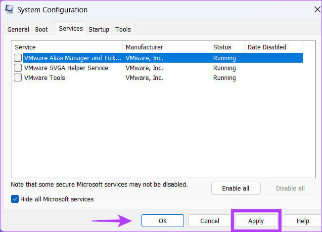Check the VMware Alias Manager service checkbox
Image resolution: width=322 pixels, height=232 pixels.
point(18,58)
